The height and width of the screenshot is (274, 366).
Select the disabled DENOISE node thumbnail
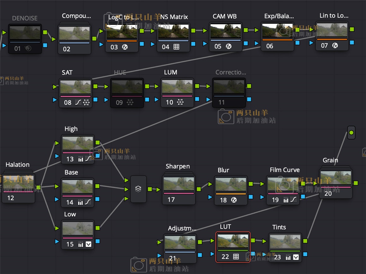click(x=25, y=32)
